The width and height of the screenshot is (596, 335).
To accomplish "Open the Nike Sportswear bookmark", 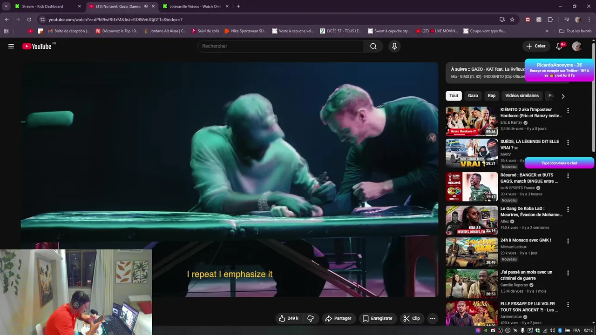I will click(x=245, y=31).
